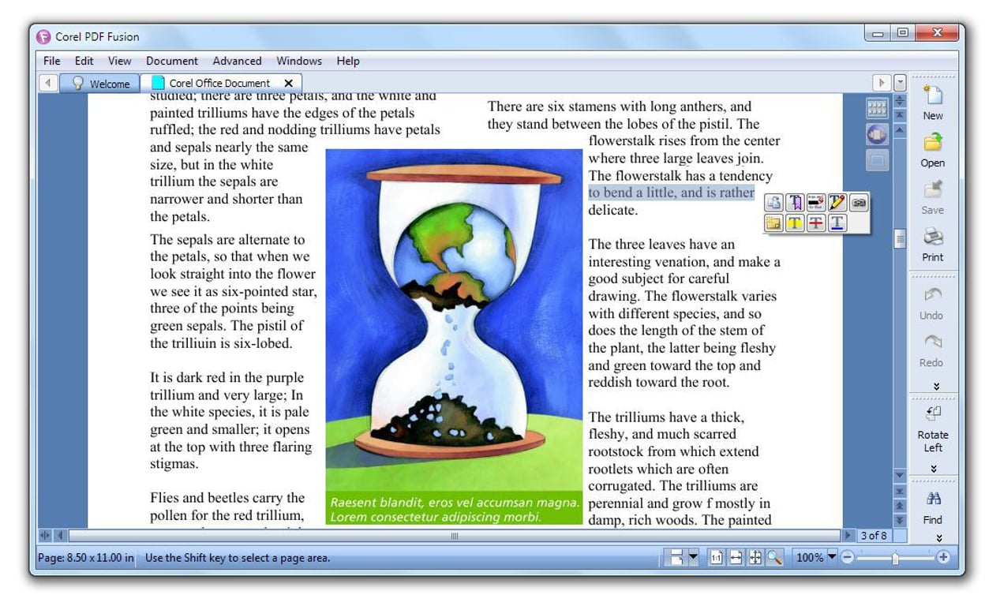Click the copy selection icon in floating toolbar
This screenshot has height=606, width=1000.
pyautogui.click(x=774, y=203)
